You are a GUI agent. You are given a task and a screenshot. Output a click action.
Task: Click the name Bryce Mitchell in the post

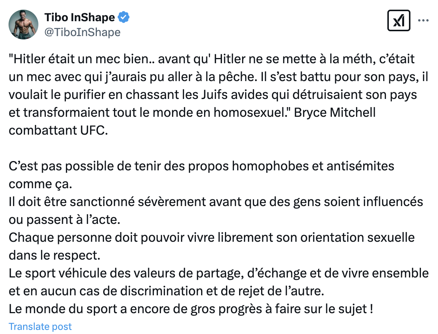pos(334,112)
